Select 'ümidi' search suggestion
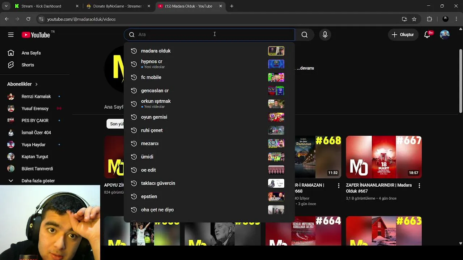This screenshot has width=463, height=260. pos(209,157)
